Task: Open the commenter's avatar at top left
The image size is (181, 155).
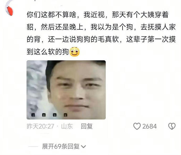Action: [x=9, y=8]
